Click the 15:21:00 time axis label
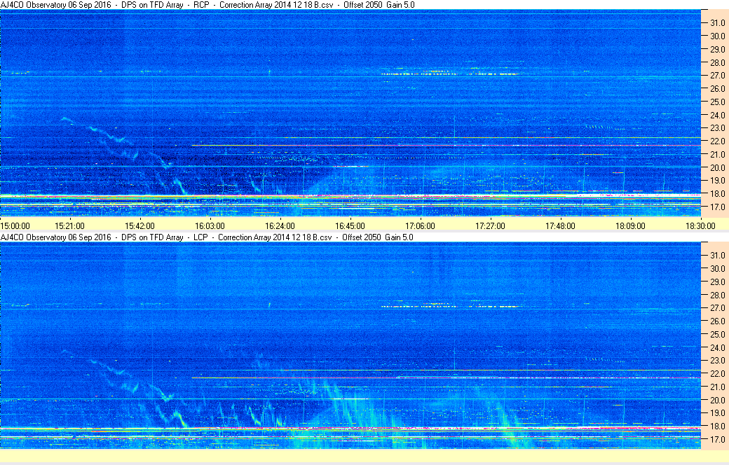729x465 pixels. point(70,226)
